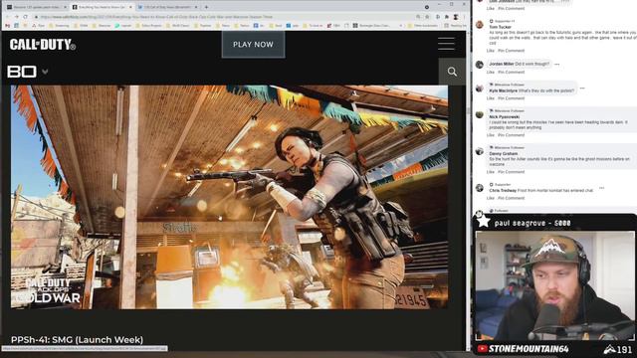This screenshot has height=358, width=637.
Task: Open the hamburger menu on the Call of Duty site
Action: click(446, 44)
